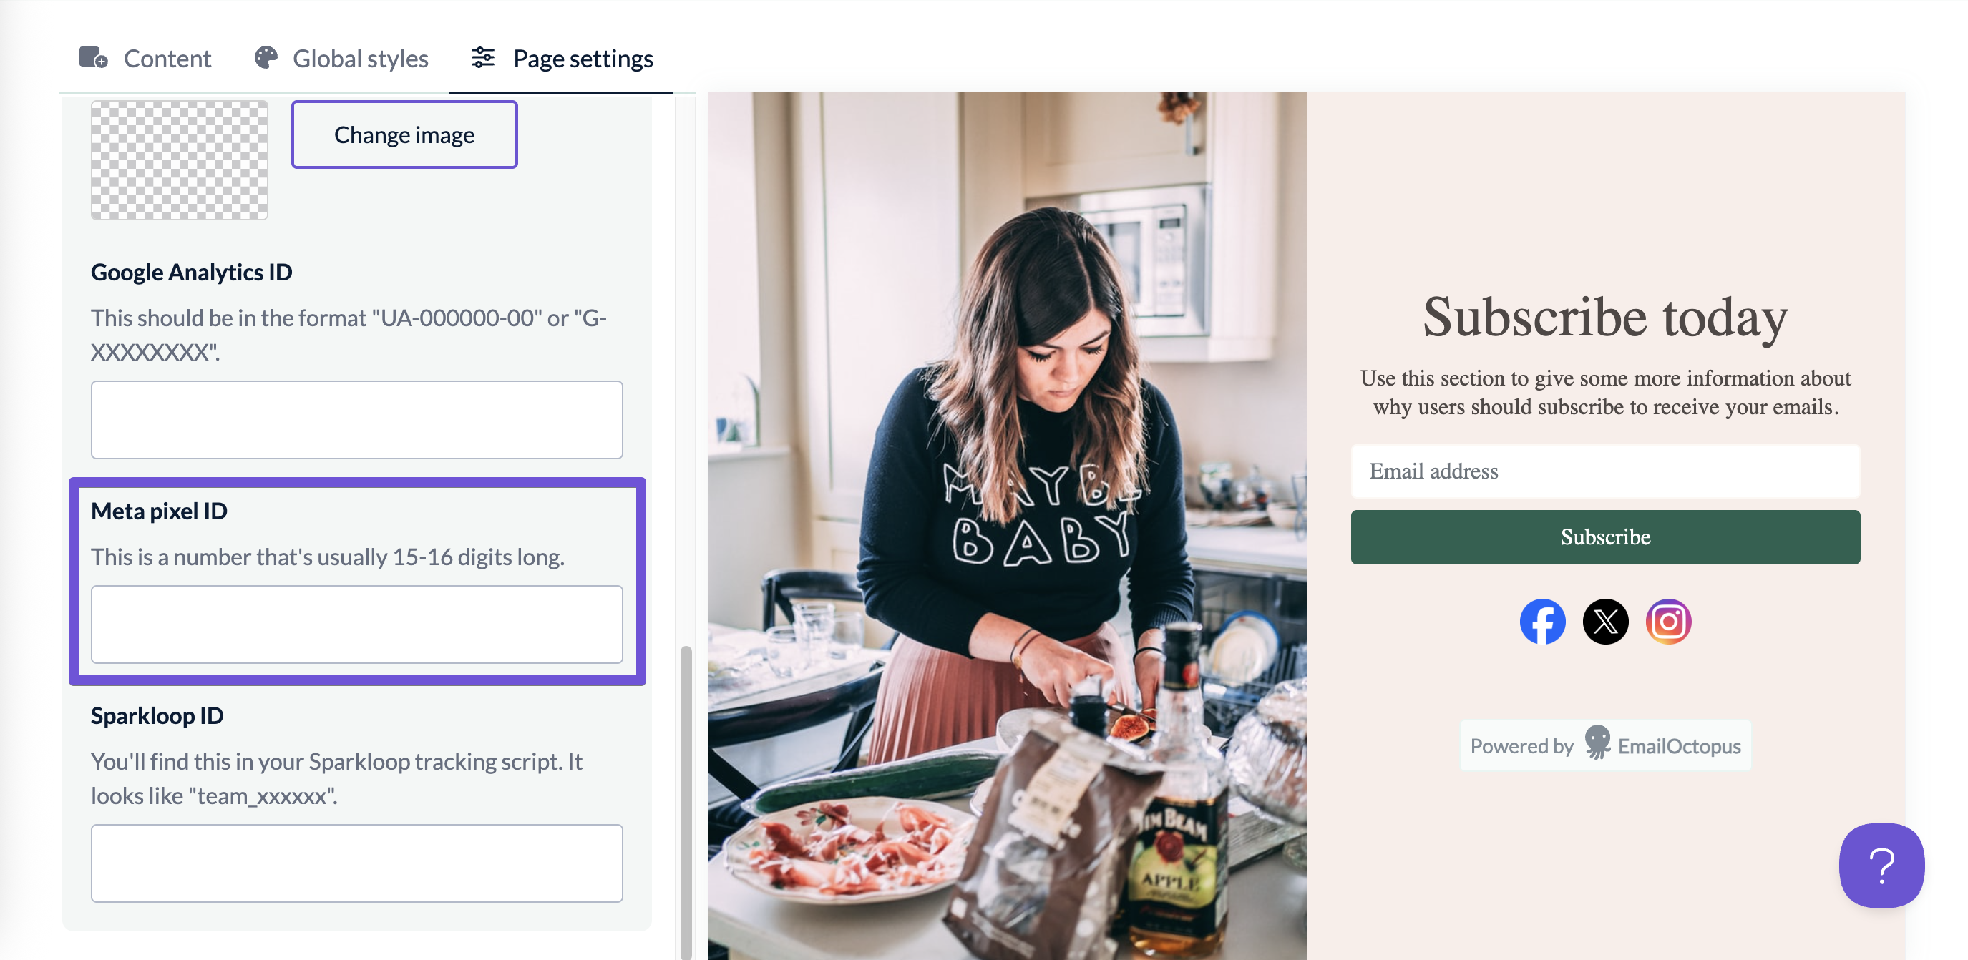Focus the Meta pixel ID field
Screen dimensions: 1968x960
(357, 625)
